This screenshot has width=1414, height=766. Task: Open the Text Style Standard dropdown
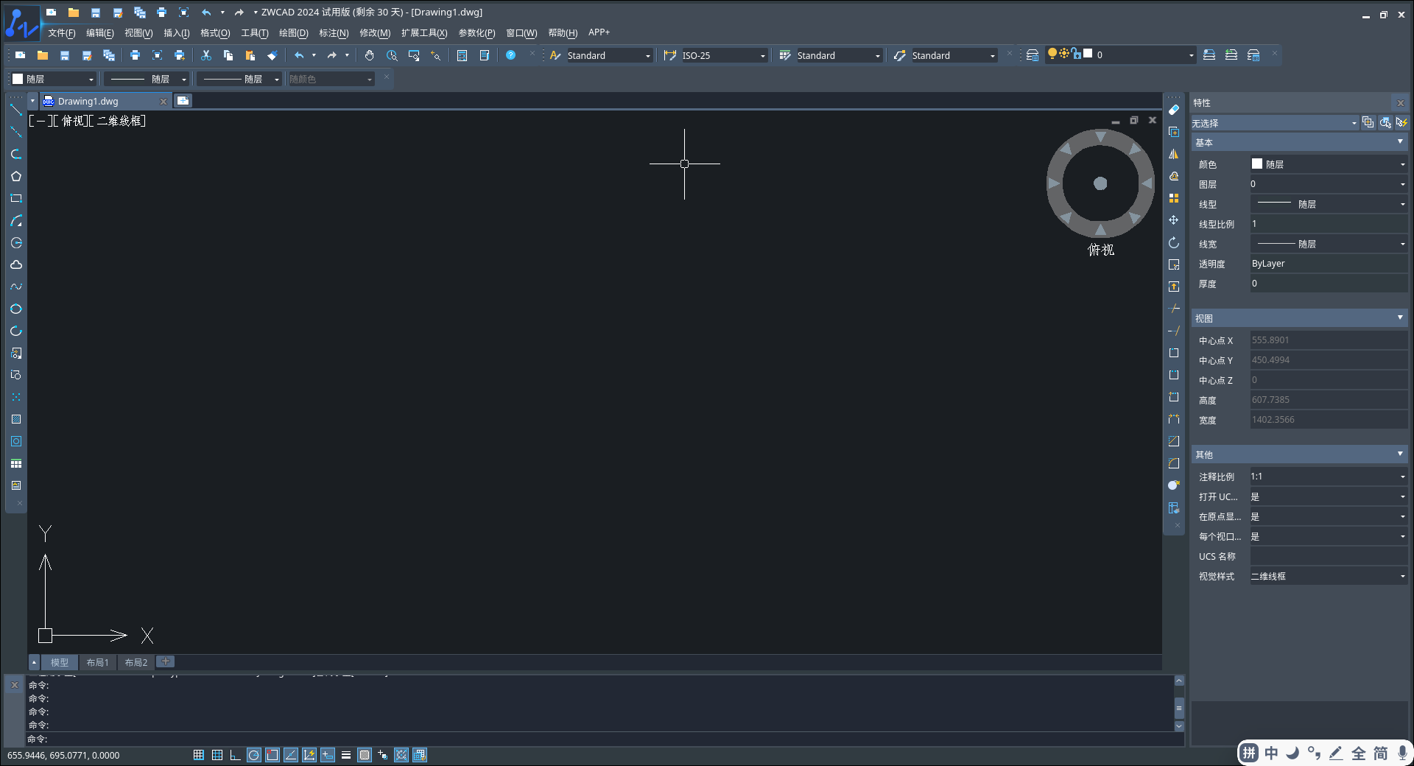609,55
